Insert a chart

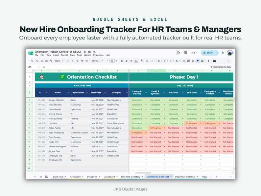point(193,61)
